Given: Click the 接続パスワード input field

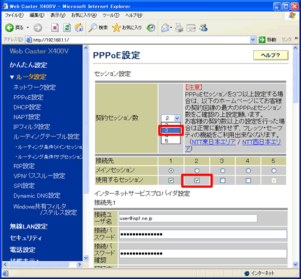Looking at the screenshot, I should [203, 234].
